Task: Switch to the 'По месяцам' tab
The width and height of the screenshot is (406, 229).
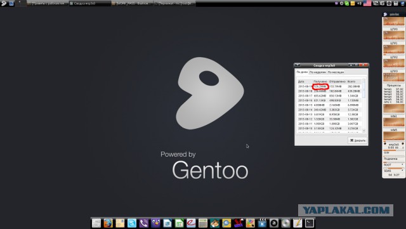Action: pyautogui.click(x=336, y=72)
